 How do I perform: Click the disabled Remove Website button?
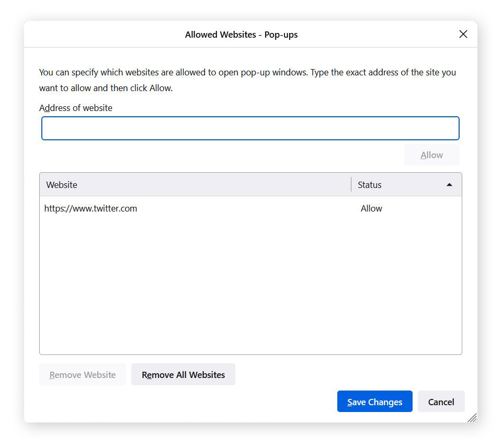[x=82, y=374]
